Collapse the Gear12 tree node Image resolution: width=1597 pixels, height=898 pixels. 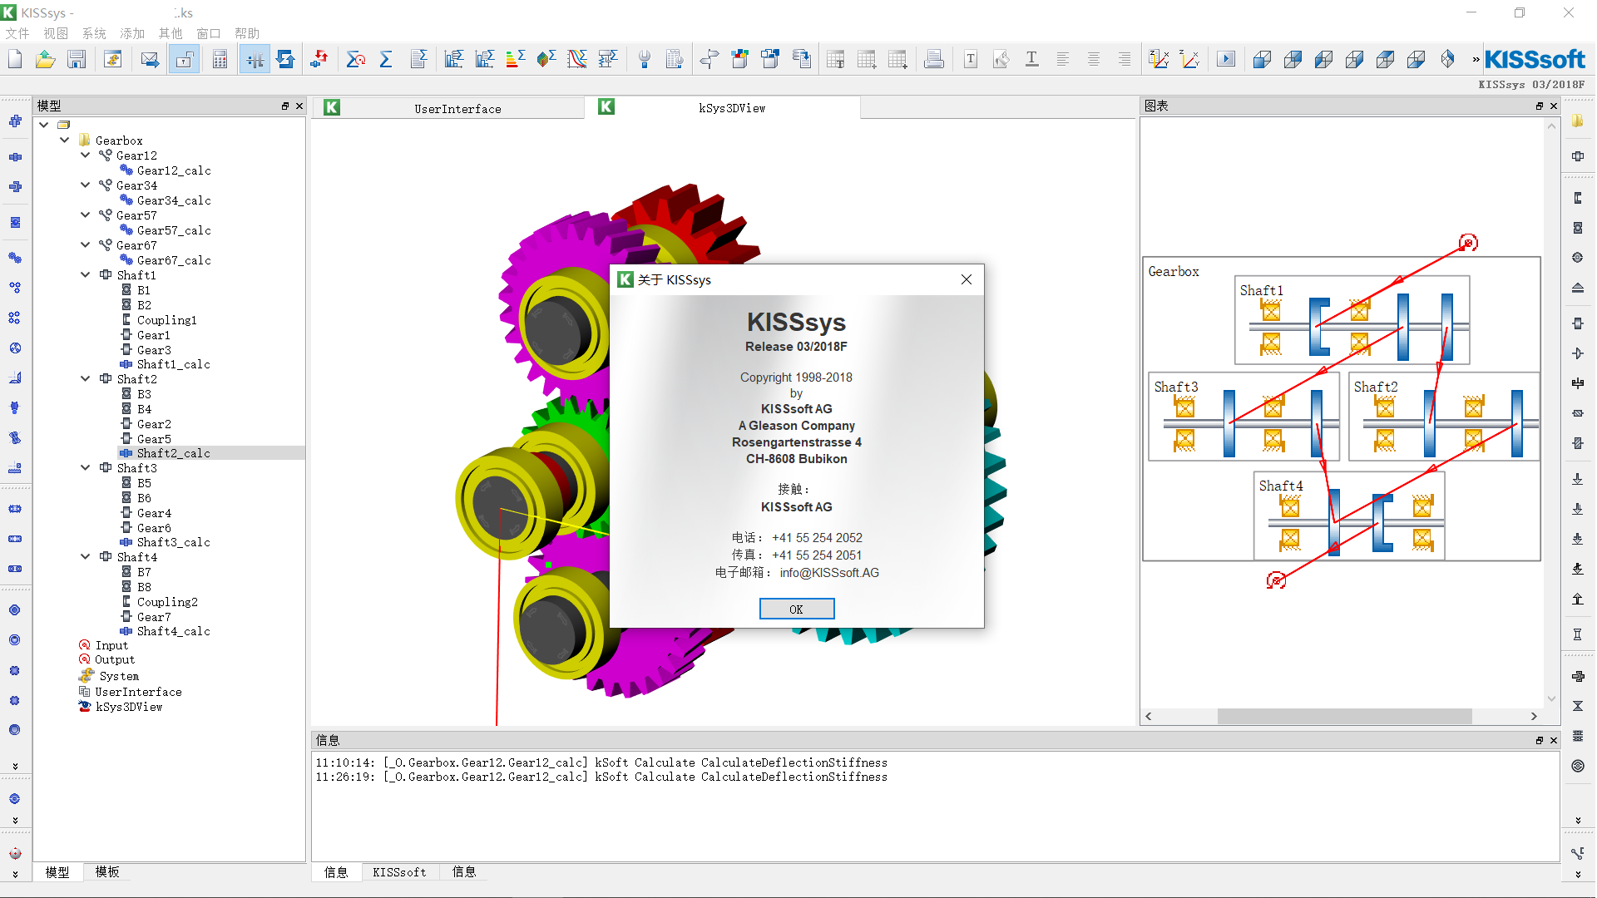click(86, 155)
